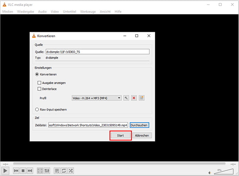The height and width of the screenshot is (176, 239).
Task: Click the Play button in VLC controls
Action: [x=5, y=171]
